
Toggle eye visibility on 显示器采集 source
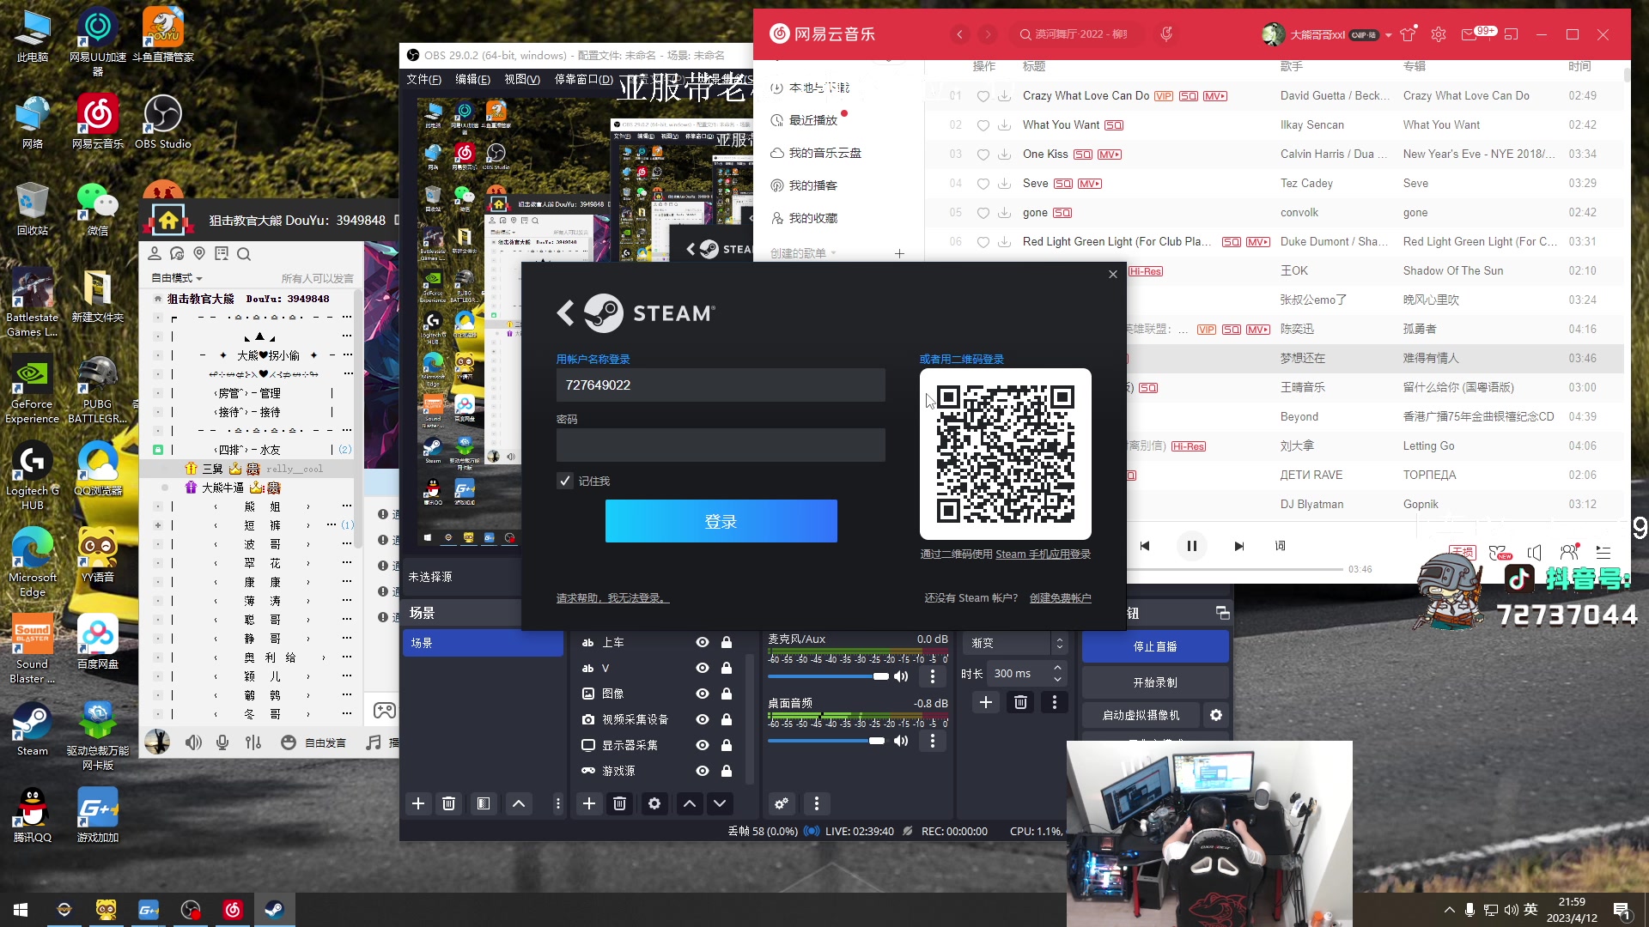pos(703,745)
